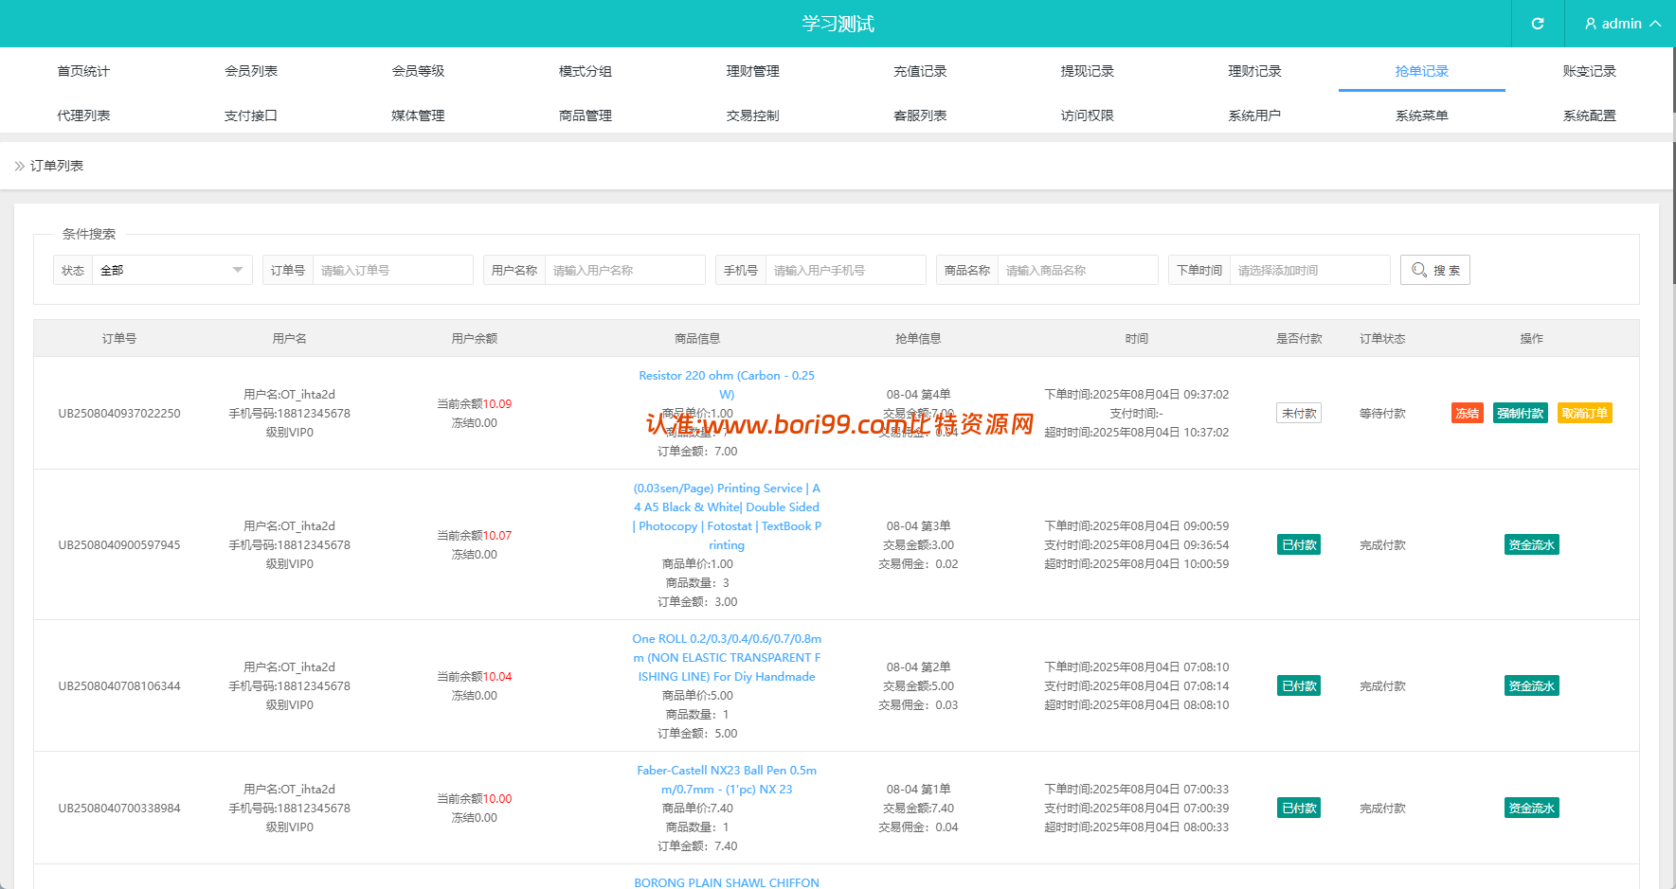Viewport: 1676px width, 889px height.
Task: Click the 已付款 tag for order UB2508040900597945
Action: [1299, 544]
